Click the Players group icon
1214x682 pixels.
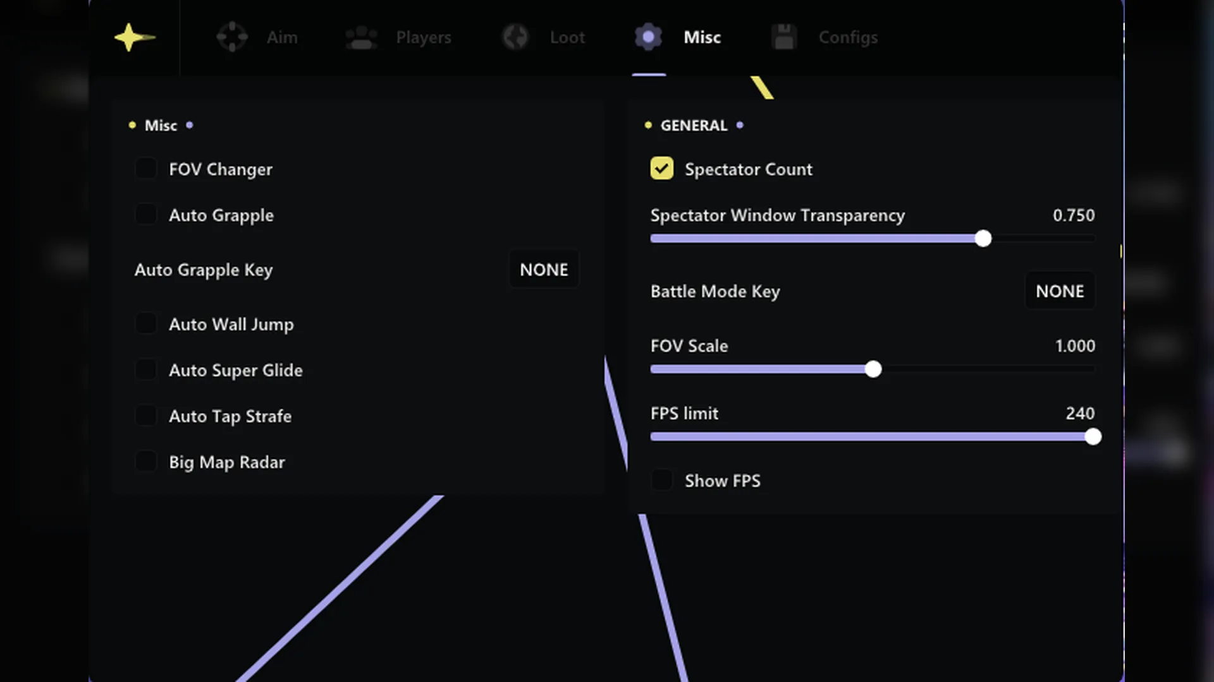[x=362, y=37]
